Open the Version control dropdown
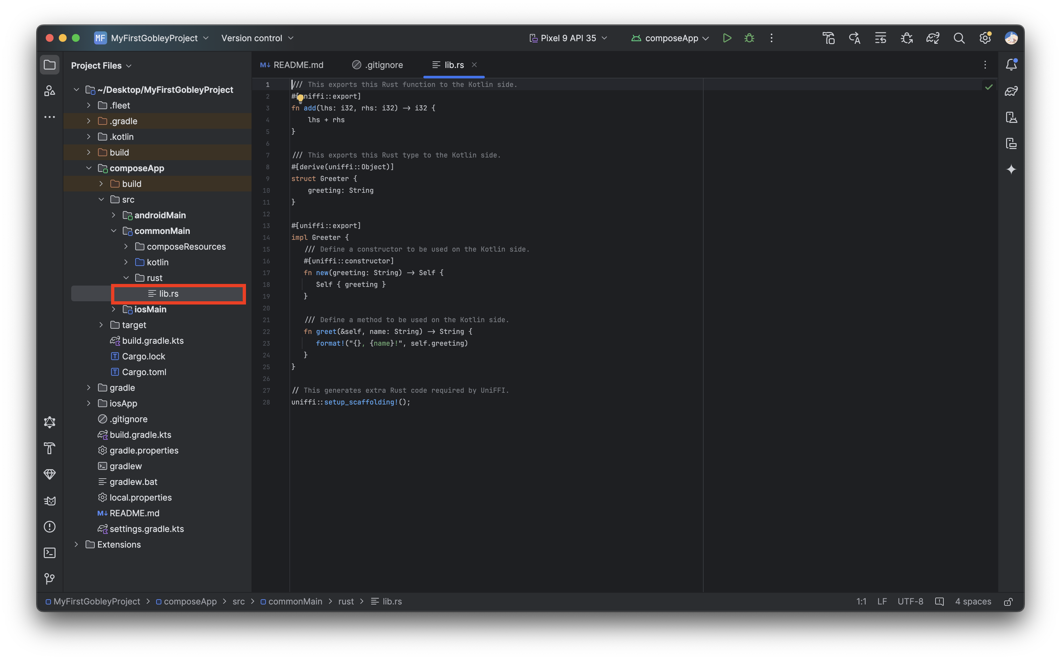This screenshot has width=1061, height=660. (x=257, y=38)
